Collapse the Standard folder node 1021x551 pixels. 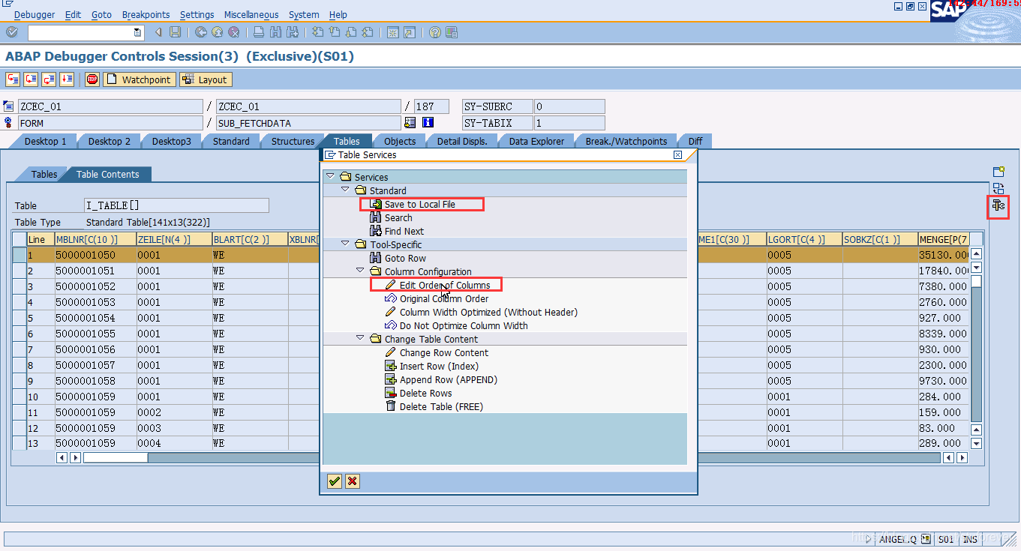pos(345,190)
